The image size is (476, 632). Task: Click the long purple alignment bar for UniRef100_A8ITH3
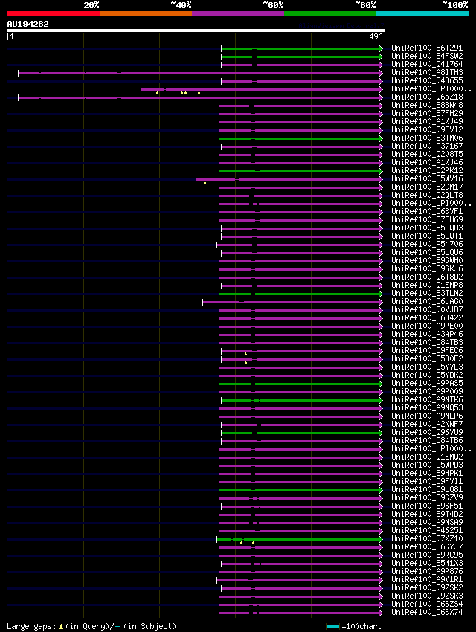[x=199, y=74]
